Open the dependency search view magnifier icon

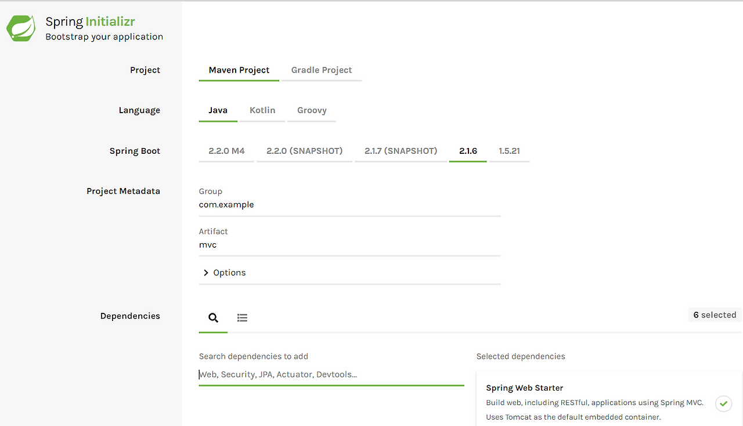point(213,317)
